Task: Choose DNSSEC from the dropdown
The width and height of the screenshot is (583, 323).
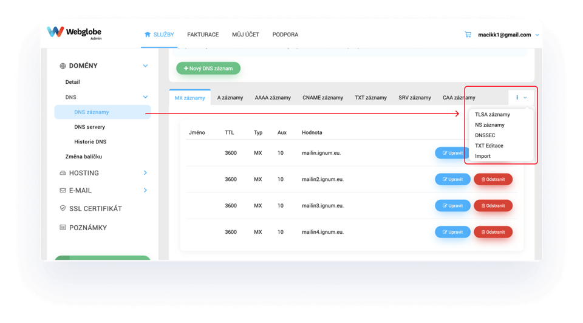Action: [x=485, y=135]
